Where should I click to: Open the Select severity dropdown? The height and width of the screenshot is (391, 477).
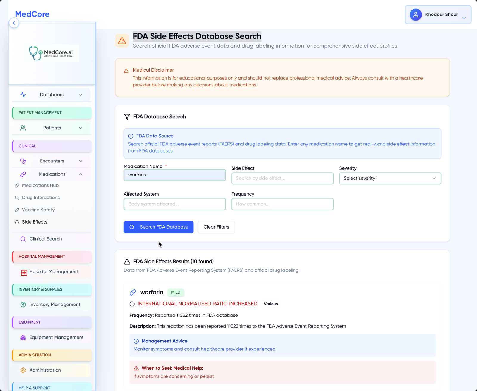[x=390, y=178]
